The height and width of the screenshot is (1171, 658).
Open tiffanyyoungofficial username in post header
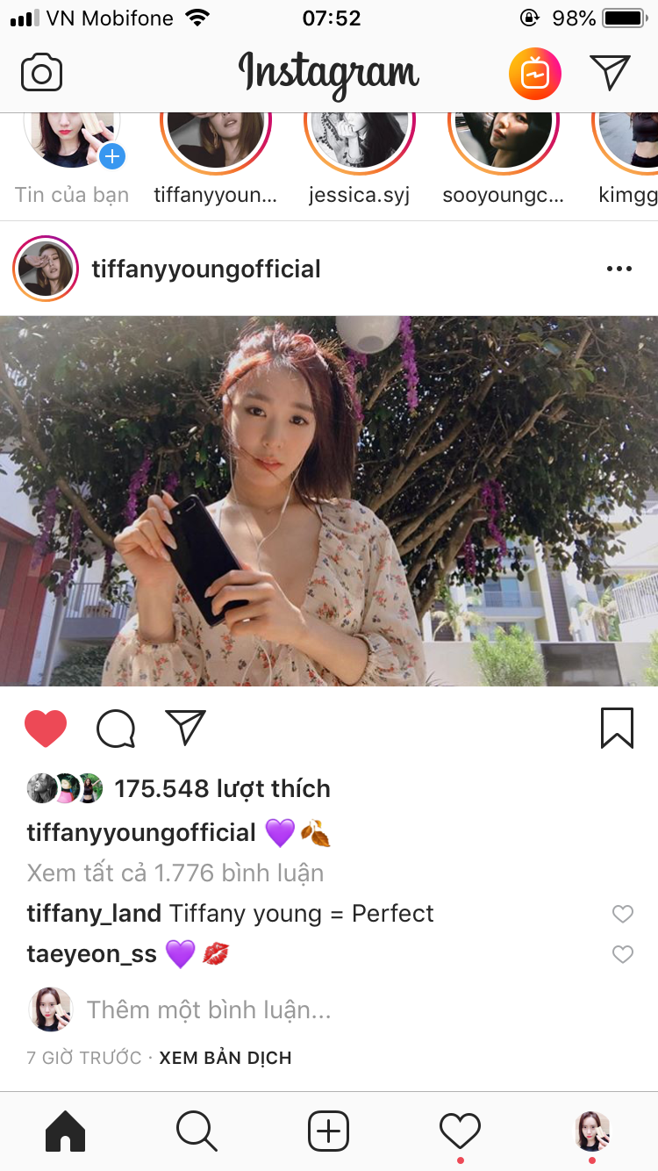pyautogui.click(x=206, y=269)
